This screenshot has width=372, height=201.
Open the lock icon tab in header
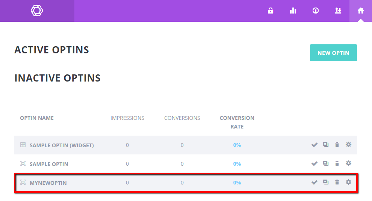click(271, 11)
